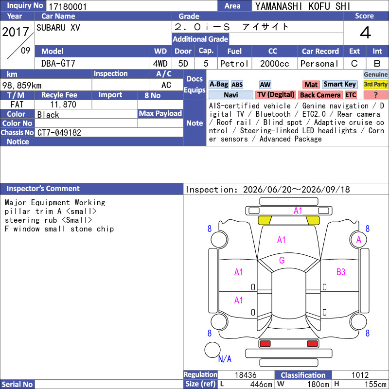Click the inspection date range 2026/06/20～2026/09/18
This screenshot has width=389, height=389.
click(297, 190)
